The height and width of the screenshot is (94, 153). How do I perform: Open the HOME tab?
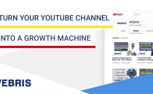[x=123, y=31]
